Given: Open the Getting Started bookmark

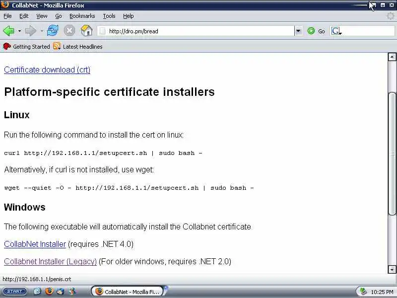Looking at the screenshot, I should click(x=26, y=47).
